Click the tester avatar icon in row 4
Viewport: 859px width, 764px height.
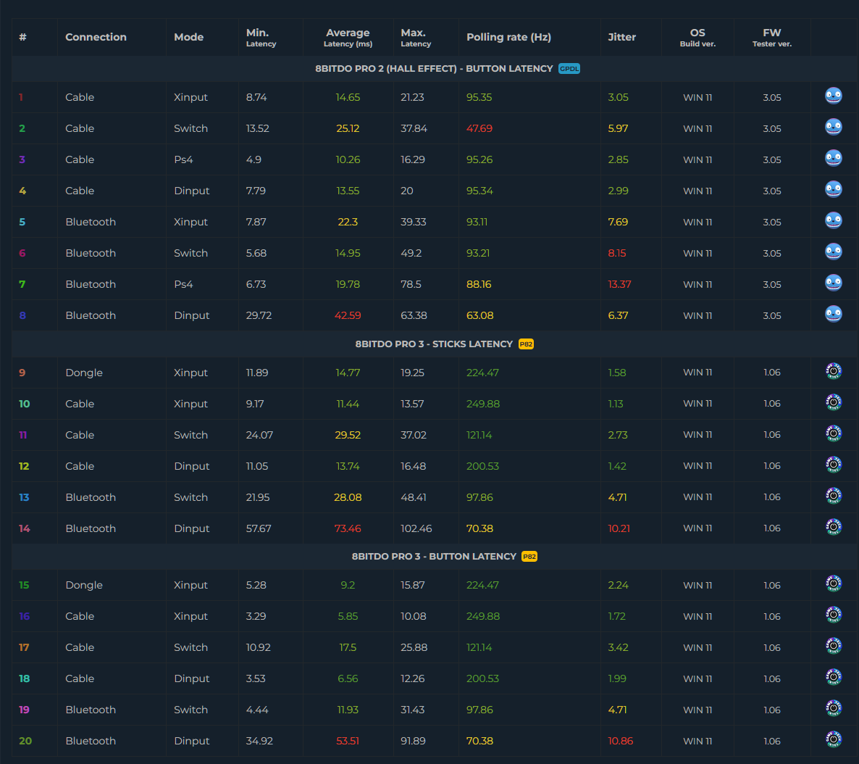pos(833,190)
